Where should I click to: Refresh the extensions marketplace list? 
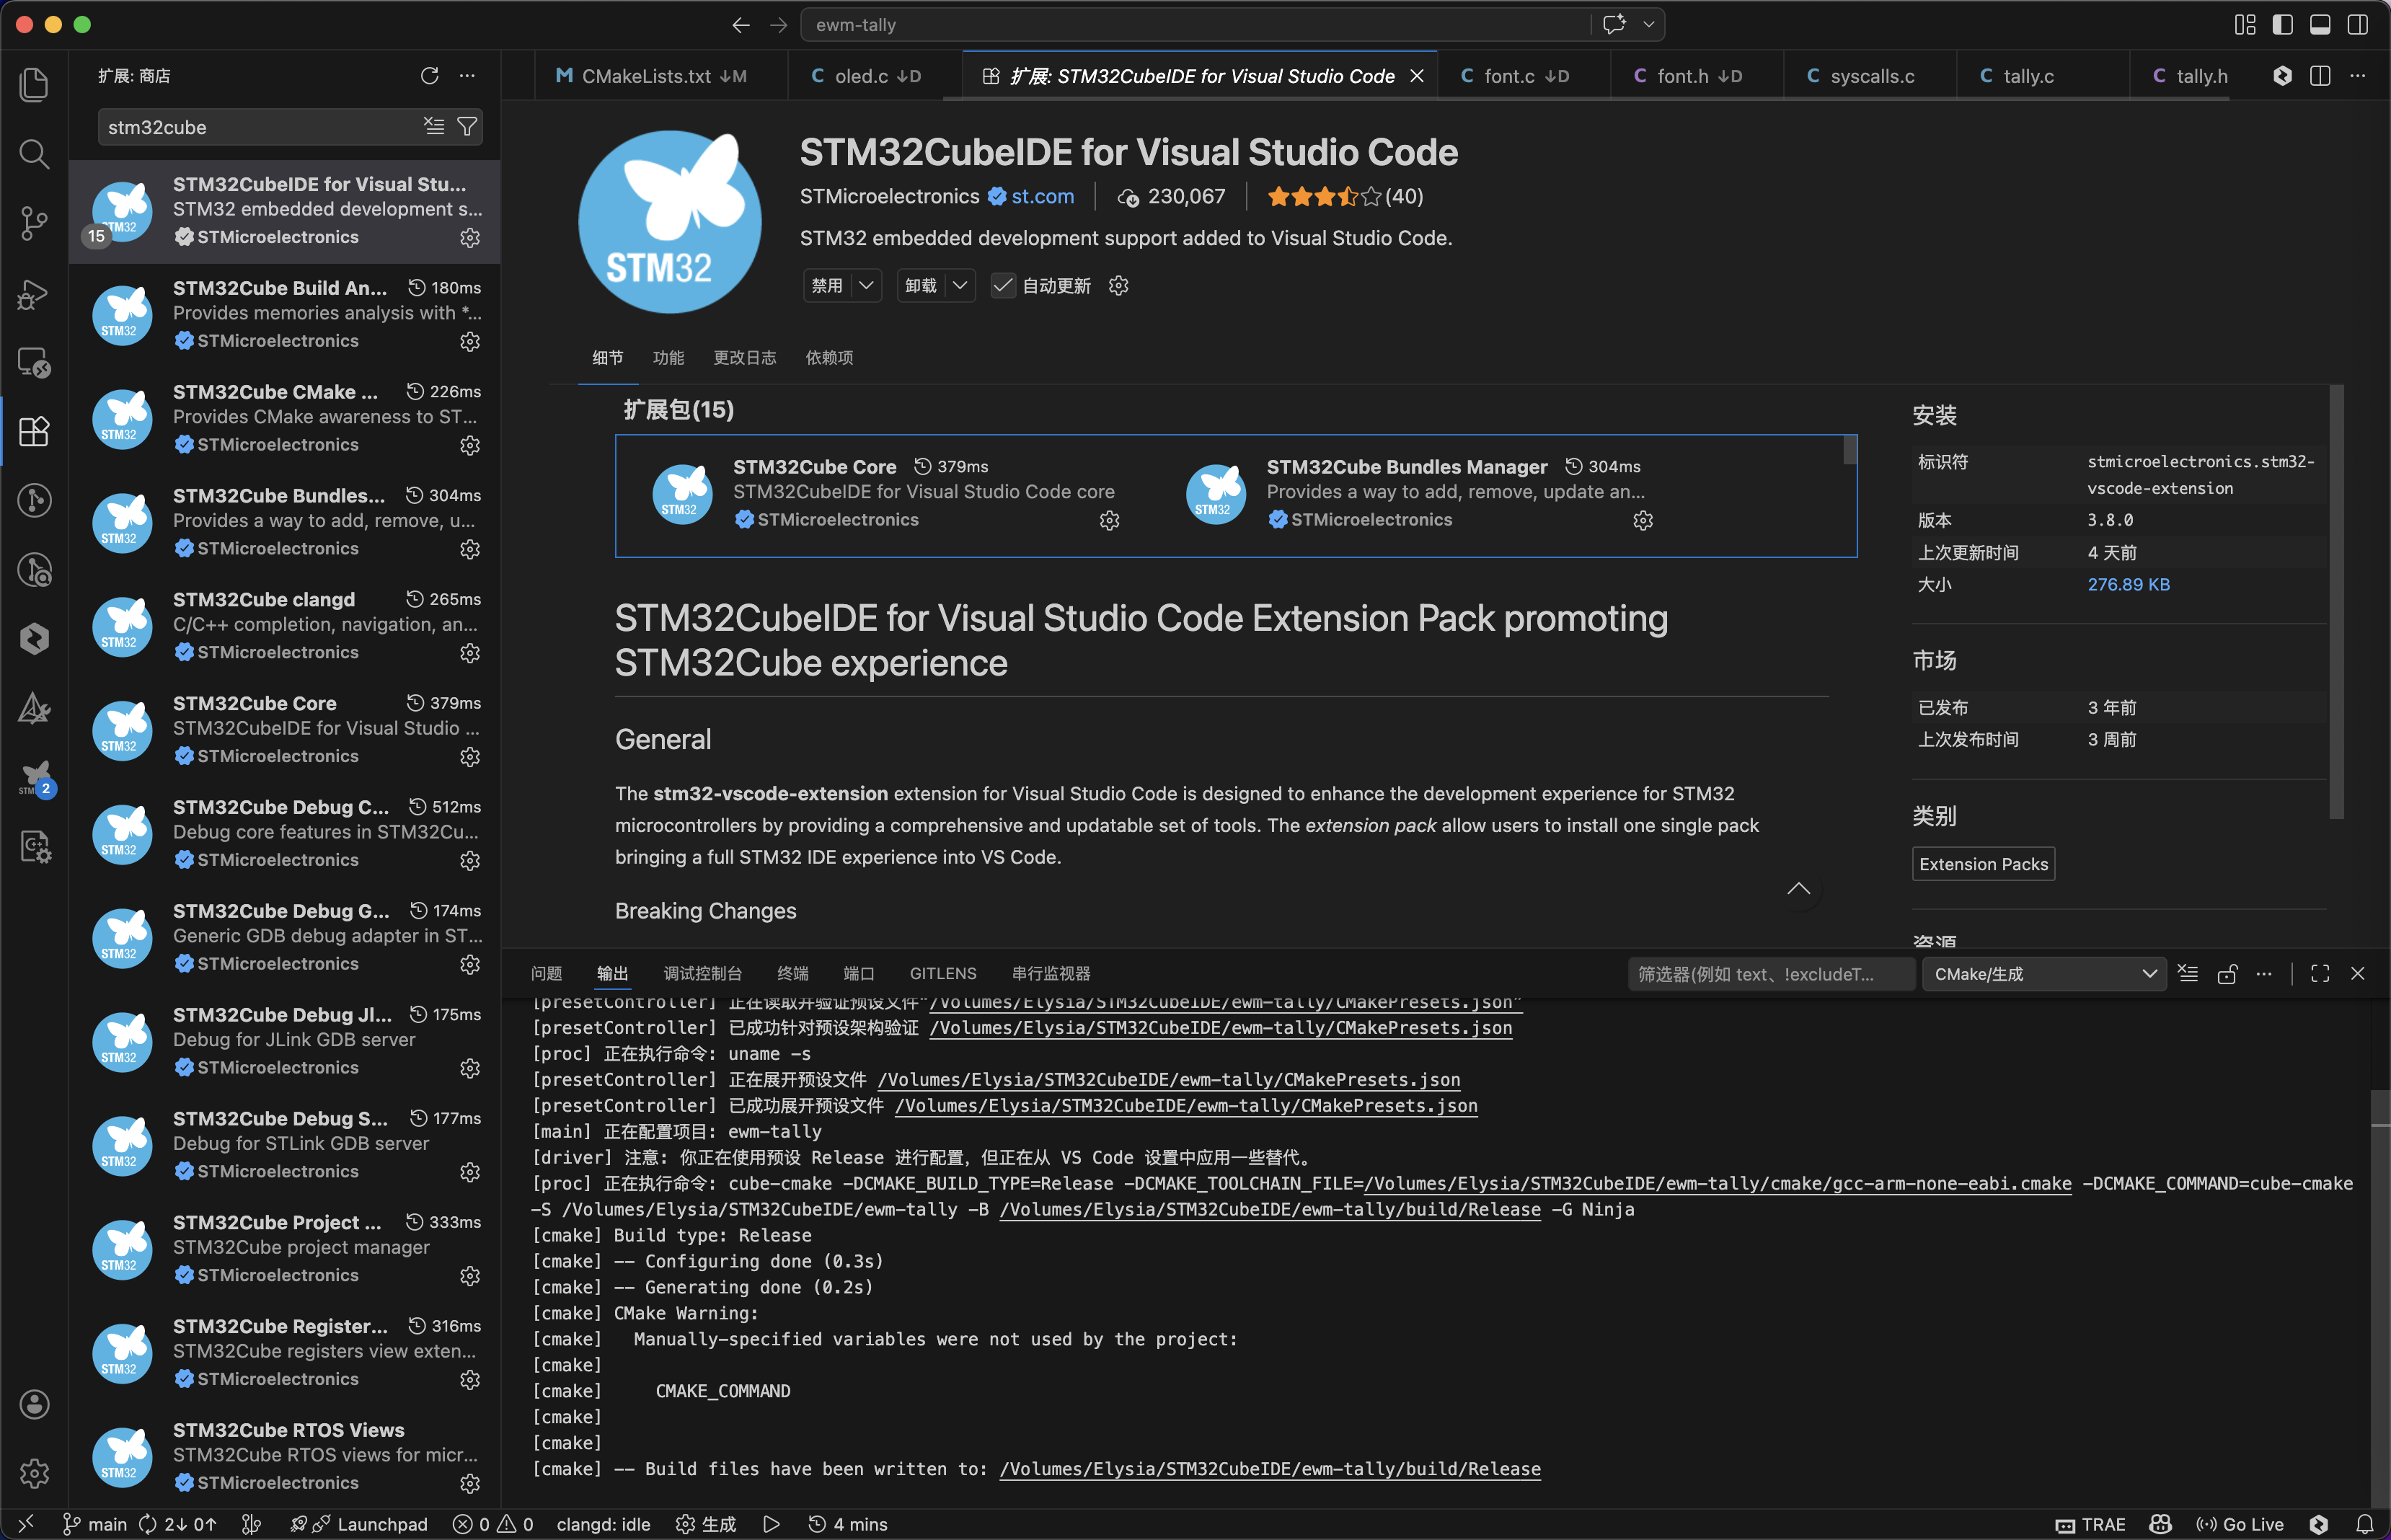pyautogui.click(x=429, y=76)
